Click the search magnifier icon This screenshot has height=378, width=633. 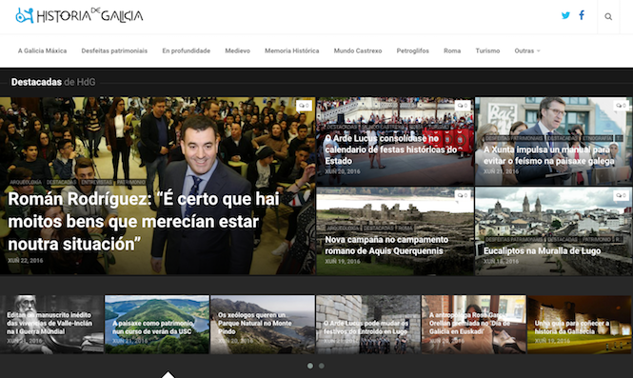[x=608, y=16]
